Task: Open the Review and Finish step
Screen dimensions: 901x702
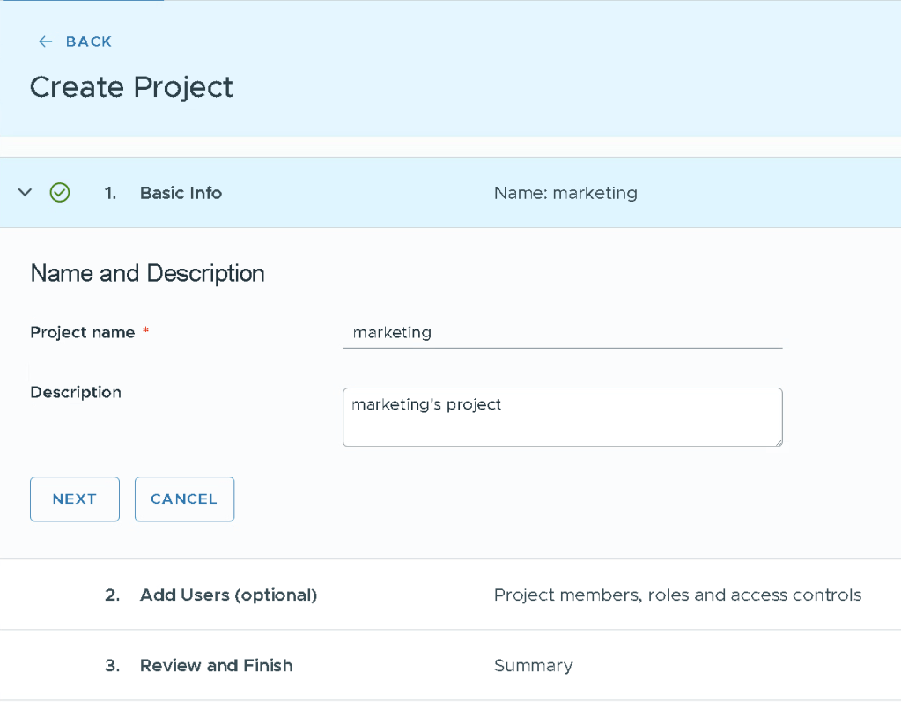Action: 216,665
